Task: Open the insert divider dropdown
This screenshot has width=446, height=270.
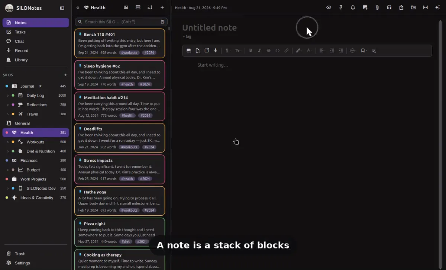Action: click(x=353, y=51)
